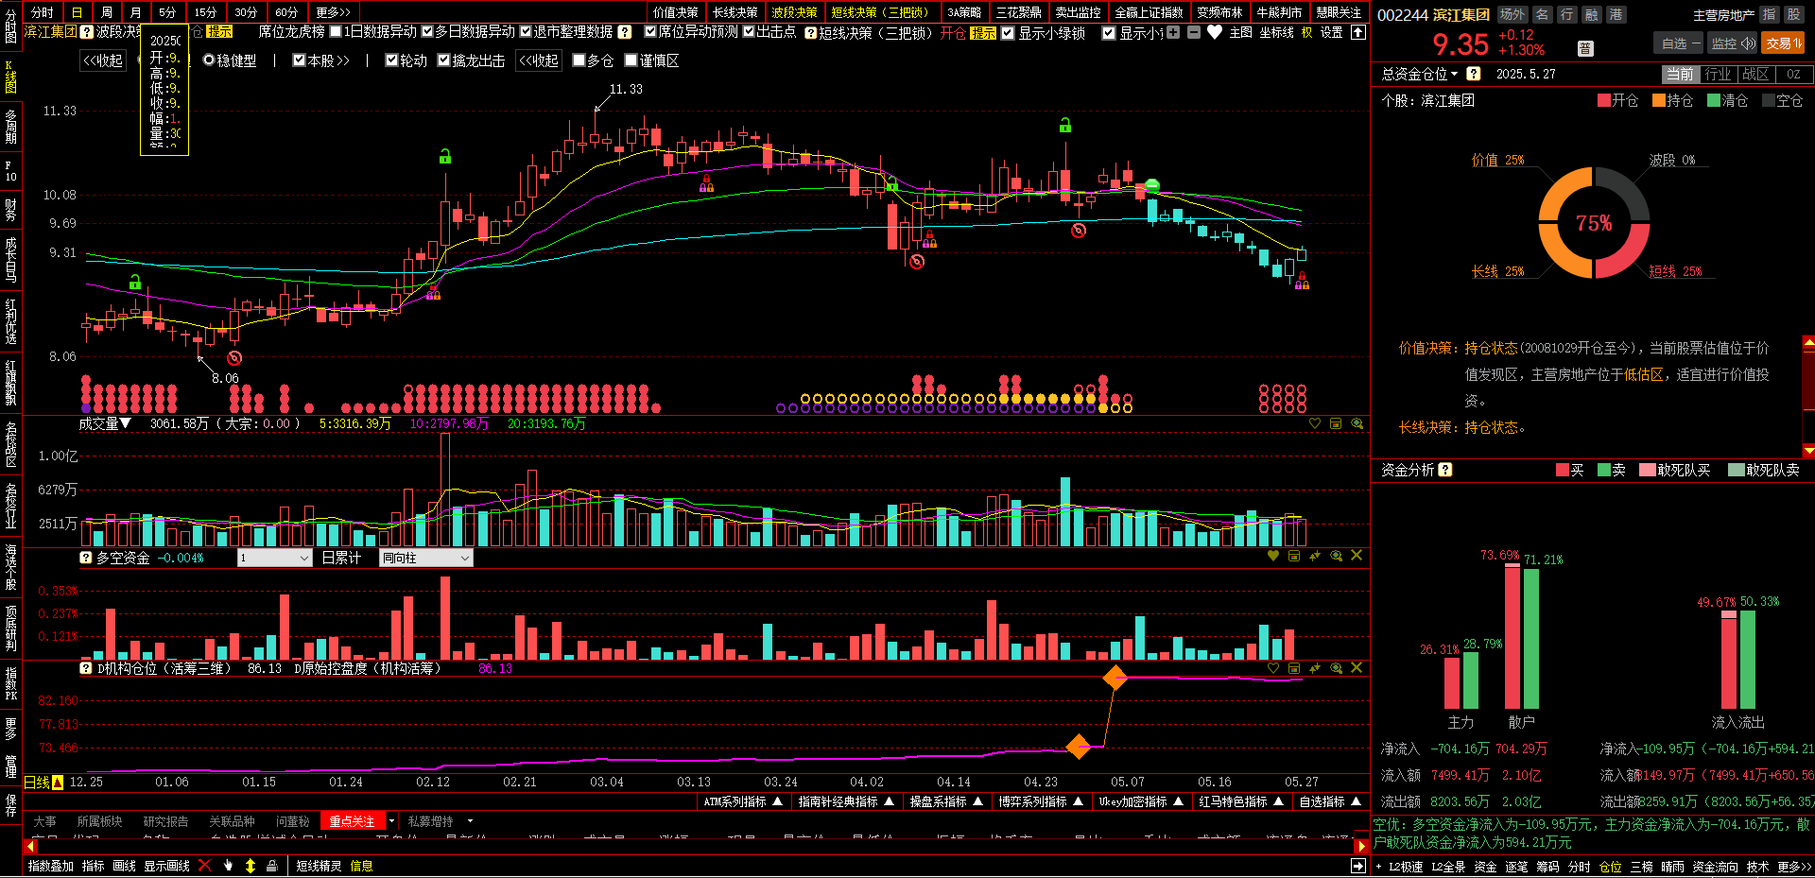Click the green 清仓 legend swatch

(x=1714, y=100)
